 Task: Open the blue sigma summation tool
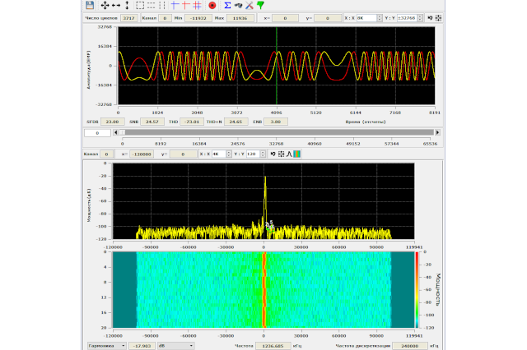pyautogui.click(x=227, y=5)
